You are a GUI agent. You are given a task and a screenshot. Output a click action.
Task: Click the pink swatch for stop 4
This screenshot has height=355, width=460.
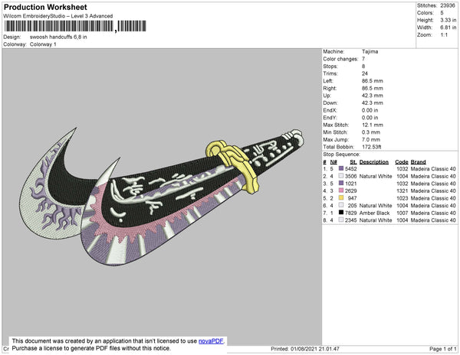pyautogui.click(x=341, y=191)
